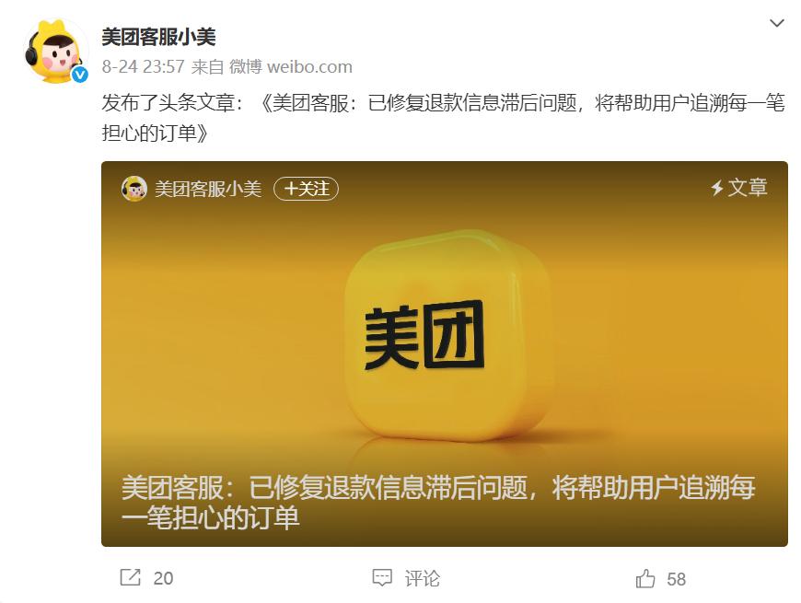801x603 pixels.
Task: Open the headline article title link in post text
Action: click(444, 118)
